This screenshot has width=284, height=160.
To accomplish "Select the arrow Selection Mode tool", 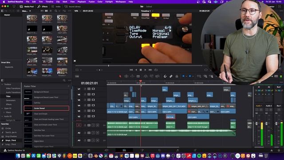I will [x=120, y=76].
